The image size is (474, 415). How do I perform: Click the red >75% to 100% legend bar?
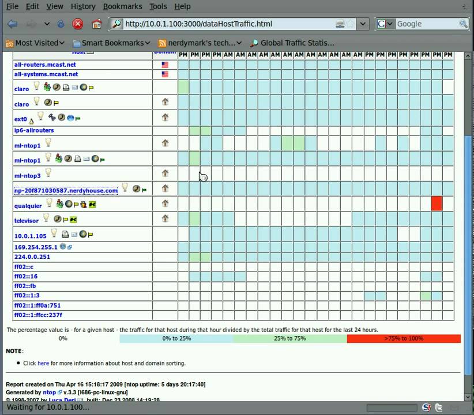pyautogui.click(x=404, y=338)
